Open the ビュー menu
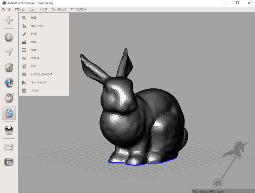The image size is (255, 193). [33, 9]
